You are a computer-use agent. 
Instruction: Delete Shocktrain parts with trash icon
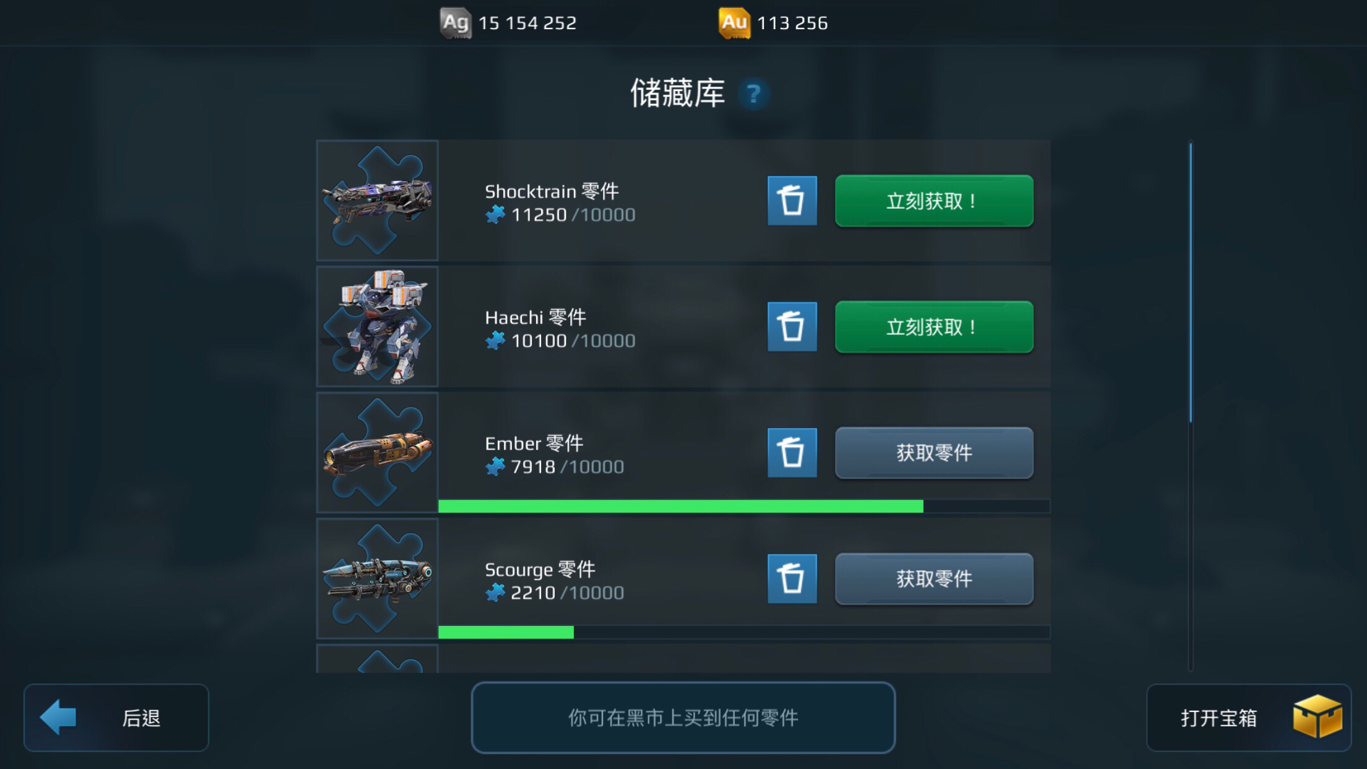click(x=792, y=201)
